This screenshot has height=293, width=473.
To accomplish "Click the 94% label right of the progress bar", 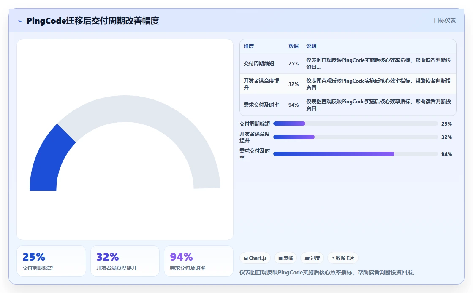I will pyautogui.click(x=446, y=154).
